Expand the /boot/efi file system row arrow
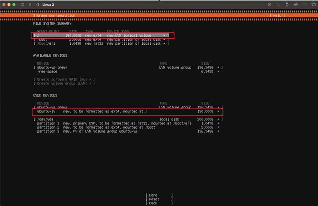Image resolution: width=318 pixels, height=206 pixels. 164,44
